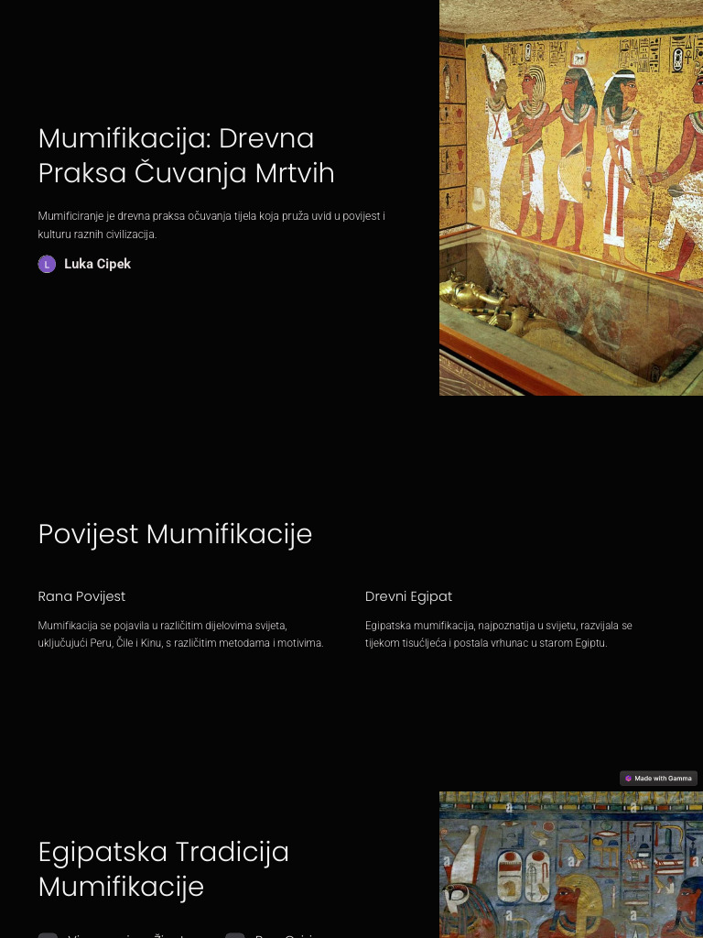Click the purple L avatar icon
Viewport: 703px width, 938px height.
[47, 264]
